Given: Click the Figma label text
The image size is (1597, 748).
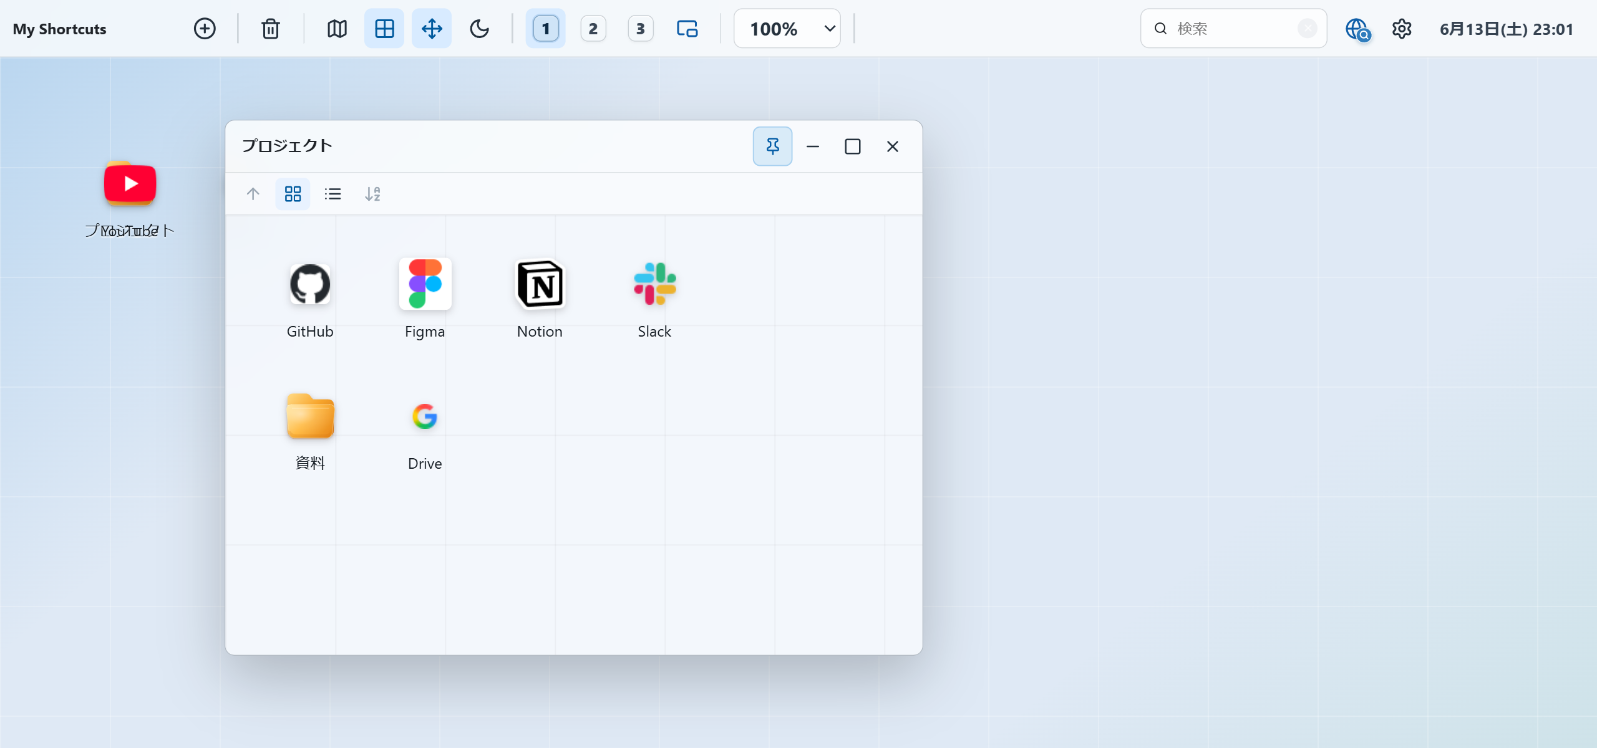Looking at the screenshot, I should point(425,332).
